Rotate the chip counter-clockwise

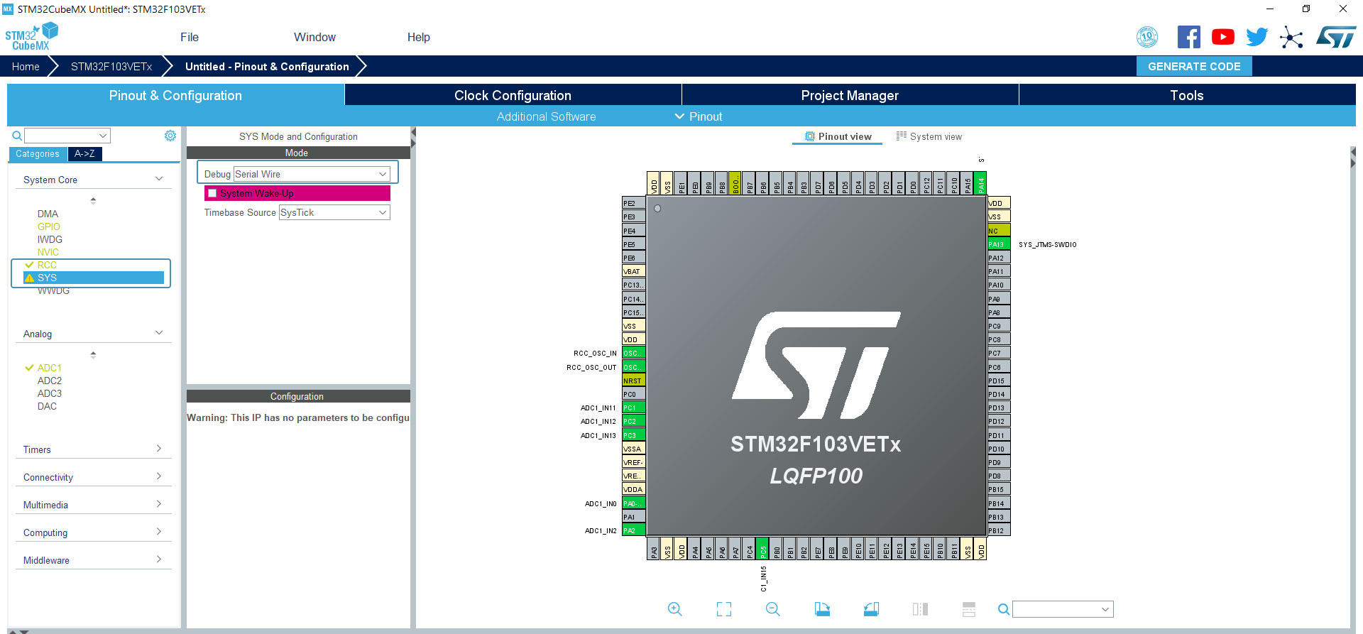pos(871,609)
